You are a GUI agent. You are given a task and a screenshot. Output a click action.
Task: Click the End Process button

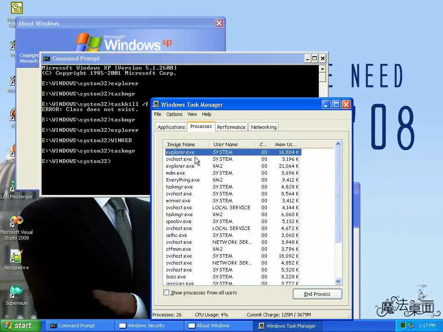coord(317,294)
